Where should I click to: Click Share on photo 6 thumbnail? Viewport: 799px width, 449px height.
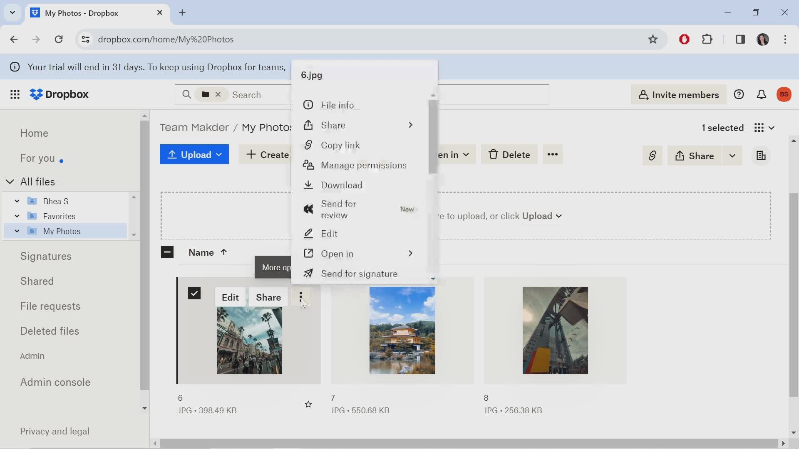pyautogui.click(x=268, y=297)
